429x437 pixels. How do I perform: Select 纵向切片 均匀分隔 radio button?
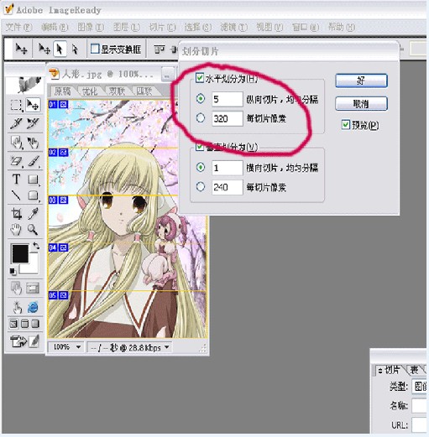(x=201, y=98)
